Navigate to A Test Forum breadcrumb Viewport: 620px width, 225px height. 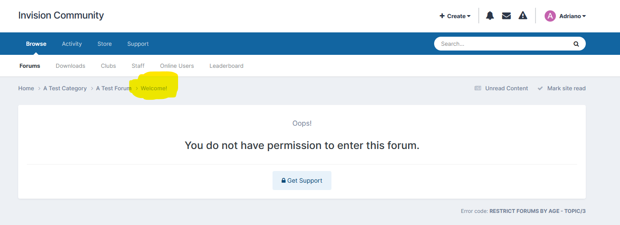(114, 88)
